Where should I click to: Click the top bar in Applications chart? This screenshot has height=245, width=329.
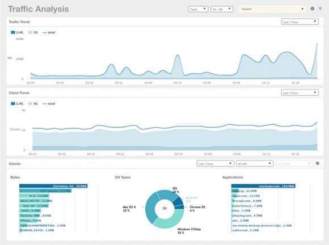click(x=263, y=186)
